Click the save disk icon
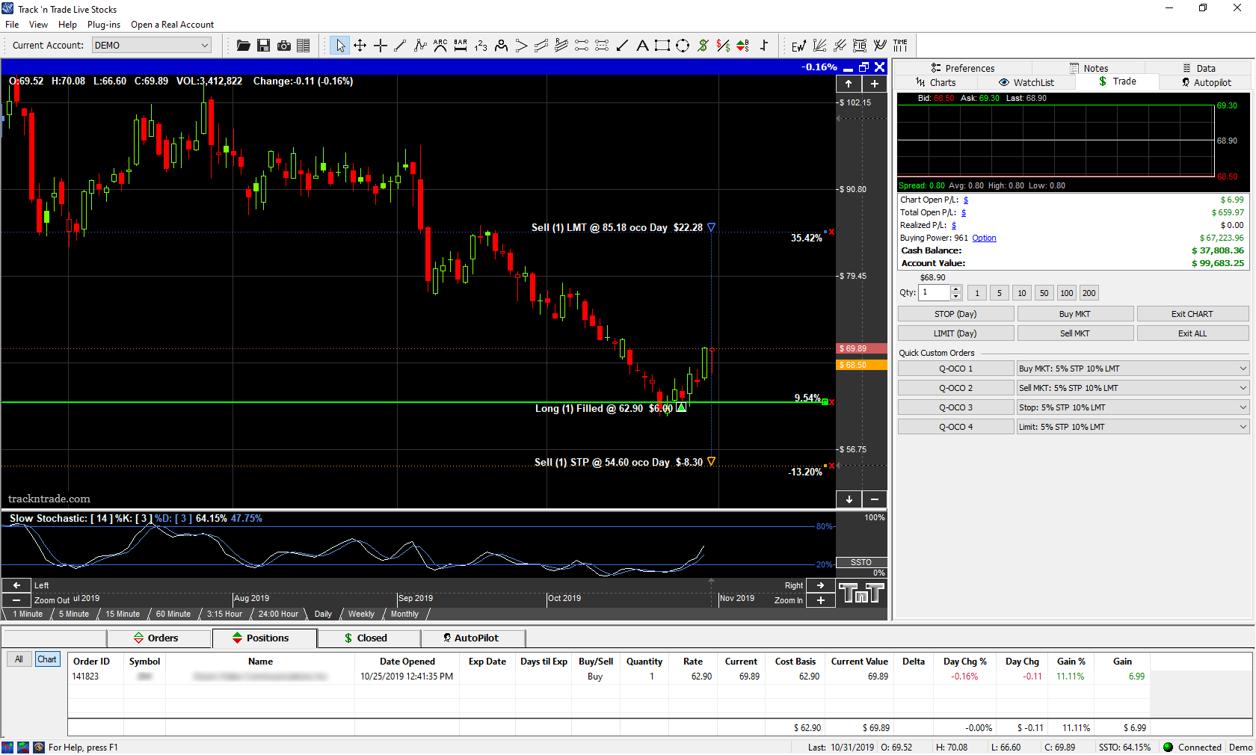The width and height of the screenshot is (1256, 755). (263, 46)
